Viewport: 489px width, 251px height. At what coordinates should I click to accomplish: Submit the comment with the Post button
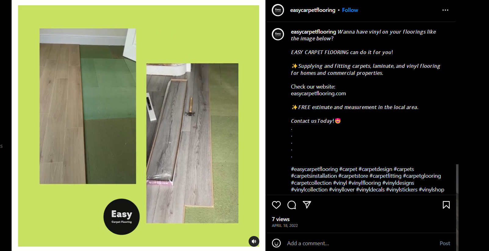tap(445, 243)
